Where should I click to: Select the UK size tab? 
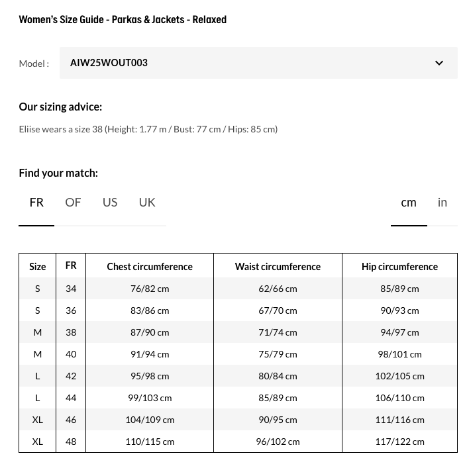[147, 203]
